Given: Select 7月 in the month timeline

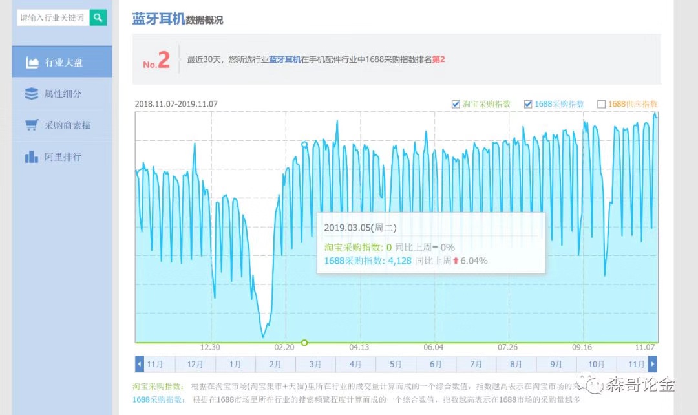Looking at the screenshot, I should (476, 364).
